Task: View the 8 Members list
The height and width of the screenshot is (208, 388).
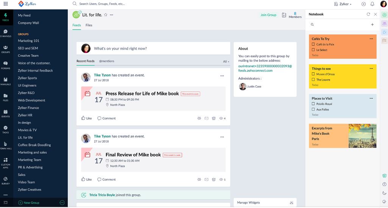Action: (295, 15)
